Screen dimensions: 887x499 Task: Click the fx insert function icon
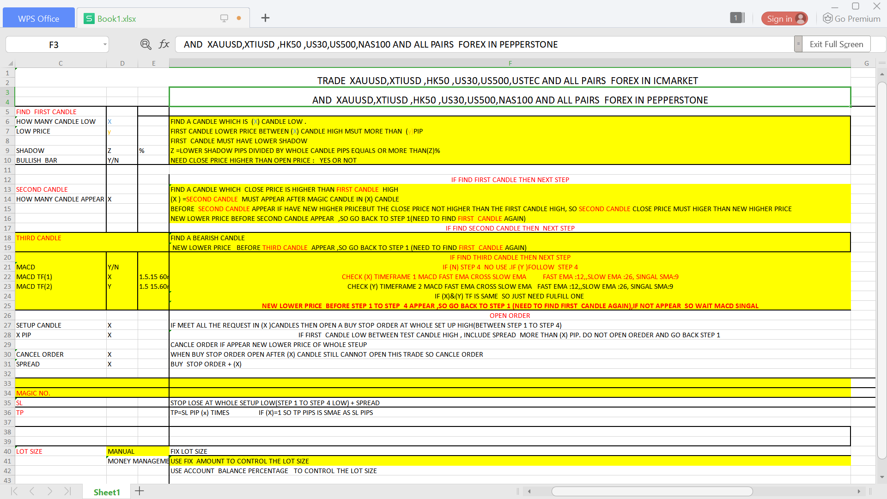point(164,44)
